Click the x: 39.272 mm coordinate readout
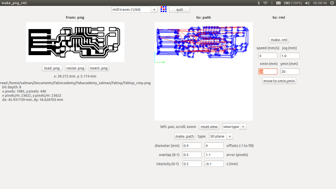Viewport: 336px width, 189px height. point(75,76)
